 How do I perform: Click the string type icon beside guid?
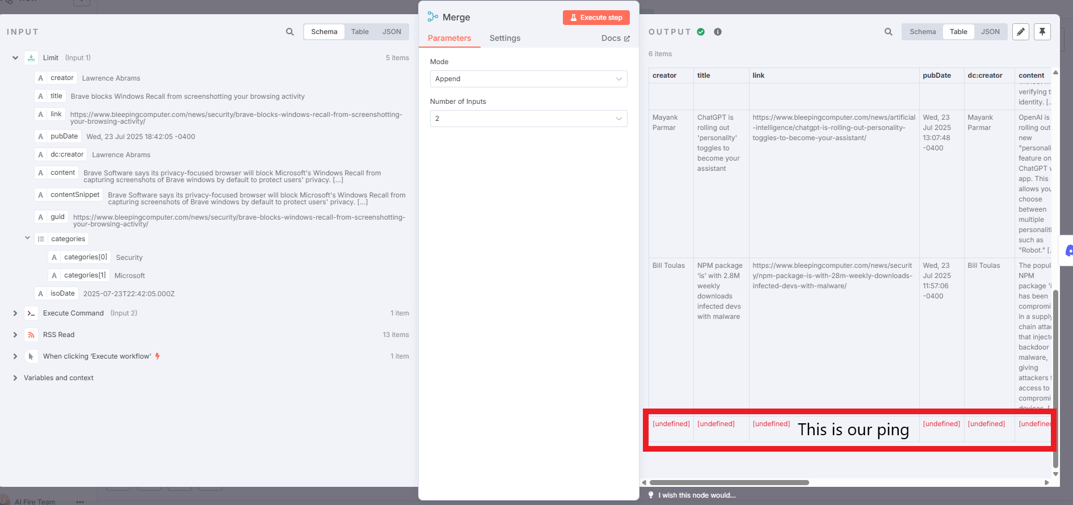point(40,217)
